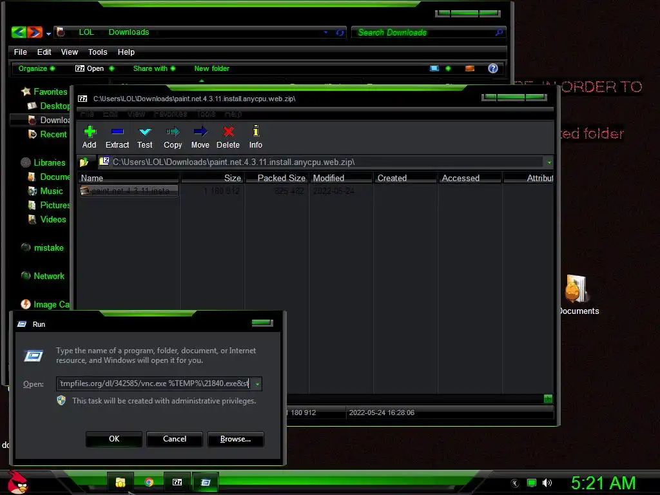Click the Run dialog Open text field
660x495 pixels.
(x=155, y=383)
